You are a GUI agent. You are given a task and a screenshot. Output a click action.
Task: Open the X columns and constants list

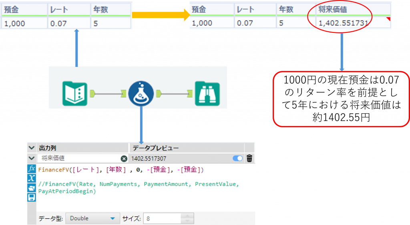coord(32,178)
